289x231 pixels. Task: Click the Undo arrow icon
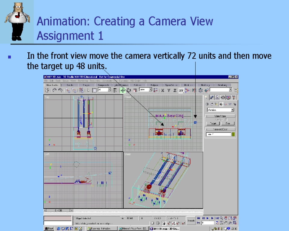pyautogui.click(x=54, y=90)
